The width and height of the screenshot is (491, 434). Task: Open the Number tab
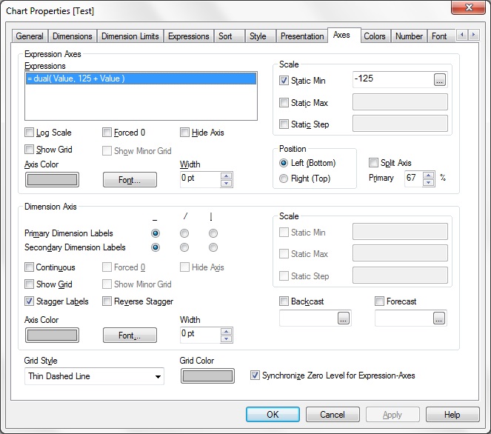tap(409, 36)
